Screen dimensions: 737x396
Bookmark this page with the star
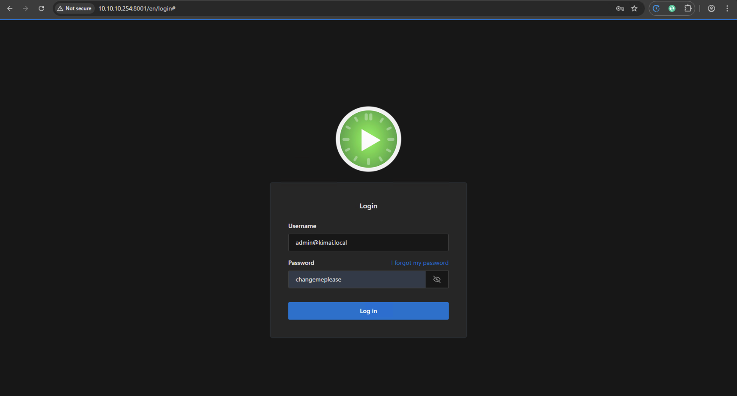634,8
